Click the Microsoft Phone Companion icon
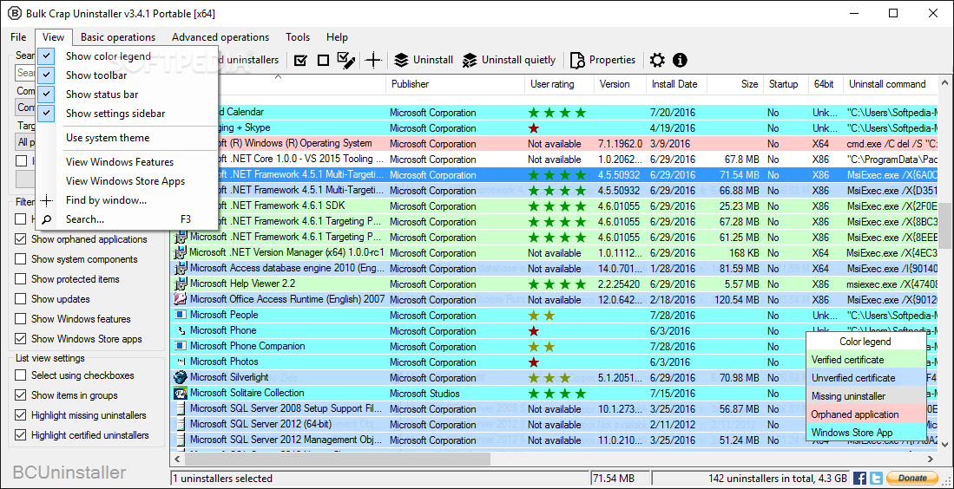The width and height of the screenshot is (954, 489). (180, 346)
